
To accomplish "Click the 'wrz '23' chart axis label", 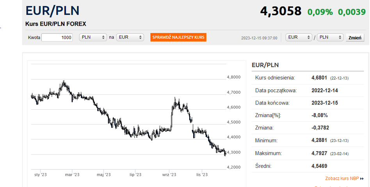I will [x=170, y=175].
